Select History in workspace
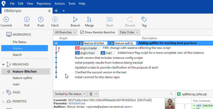Viewport: 213px width, 109px height. click(x=24, y=48)
